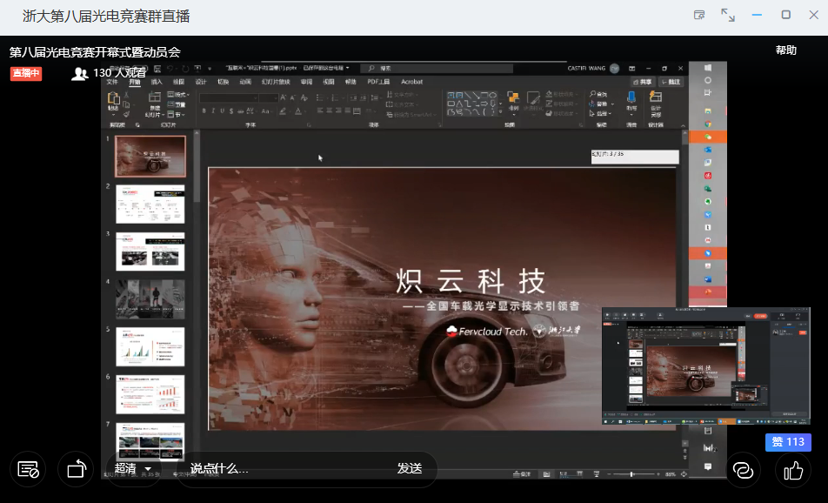Click the 直播中 live status badge
The width and height of the screenshot is (828, 503).
[x=26, y=73]
